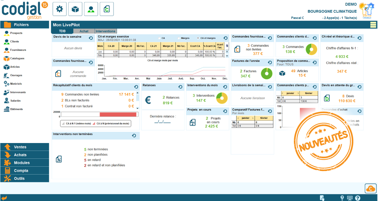Open the on-screen keyboard monitor icon
The height and width of the screenshot is (201, 378).
(x=350, y=198)
